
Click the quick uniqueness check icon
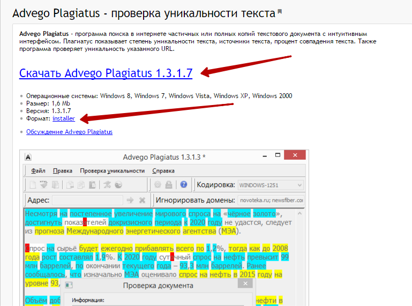coord(107,185)
